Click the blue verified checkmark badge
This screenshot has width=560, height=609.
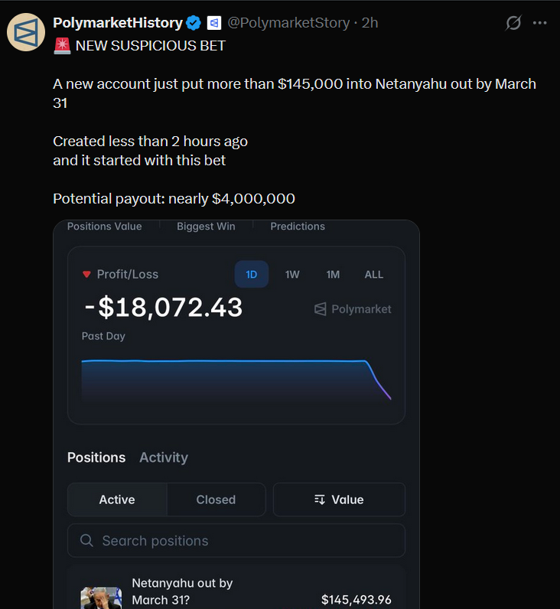click(x=195, y=23)
